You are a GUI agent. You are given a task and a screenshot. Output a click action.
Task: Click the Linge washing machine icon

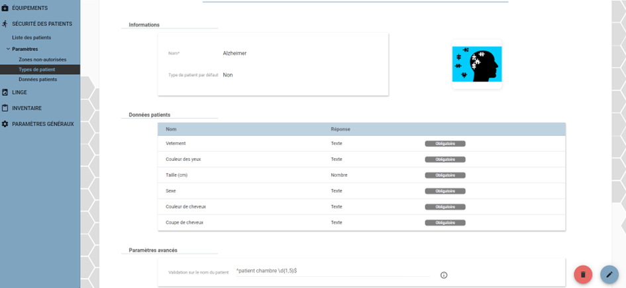point(5,92)
